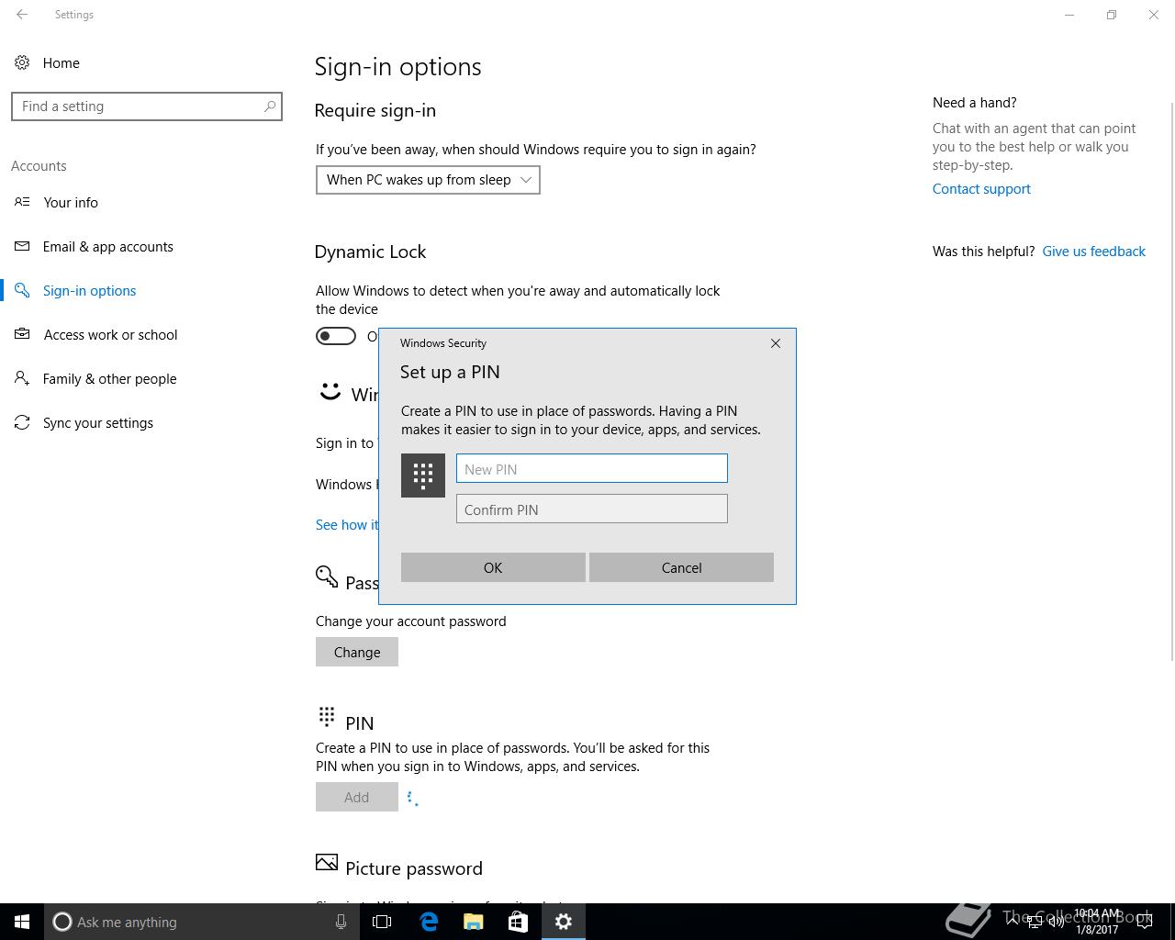Click the Contact support link
The width and height of the screenshot is (1175, 940).
(981, 189)
